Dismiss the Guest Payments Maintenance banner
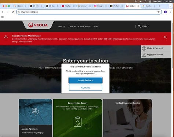174x137 pixels. coord(165,37)
